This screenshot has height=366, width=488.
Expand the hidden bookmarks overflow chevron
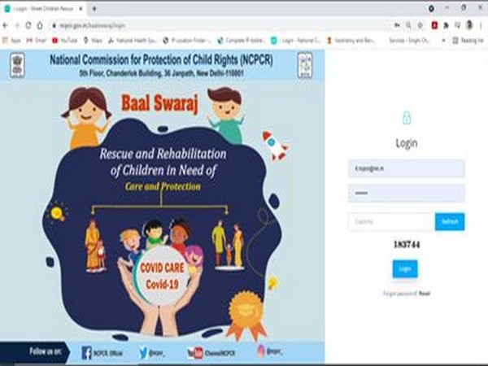click(443, 40)
